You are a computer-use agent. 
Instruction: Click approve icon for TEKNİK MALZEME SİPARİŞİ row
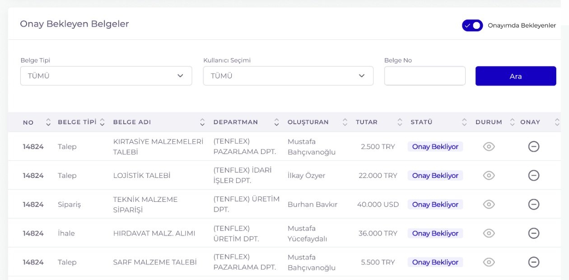click(533, 204)
